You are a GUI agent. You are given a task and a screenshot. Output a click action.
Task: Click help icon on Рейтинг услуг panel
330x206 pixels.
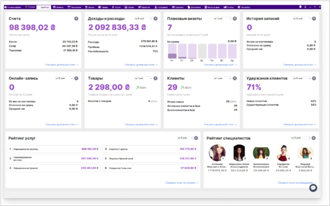pos(196,138)
